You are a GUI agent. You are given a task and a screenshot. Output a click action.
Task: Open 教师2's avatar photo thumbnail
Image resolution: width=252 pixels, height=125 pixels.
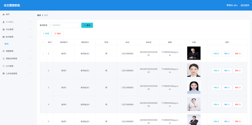194,70
